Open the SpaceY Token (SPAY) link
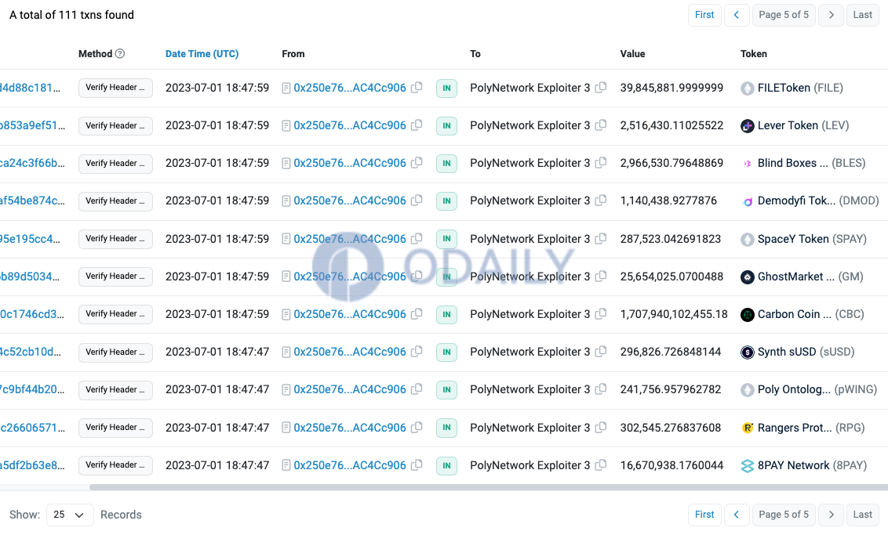This screenshot has height=535, width=888. tap(812, 239)
